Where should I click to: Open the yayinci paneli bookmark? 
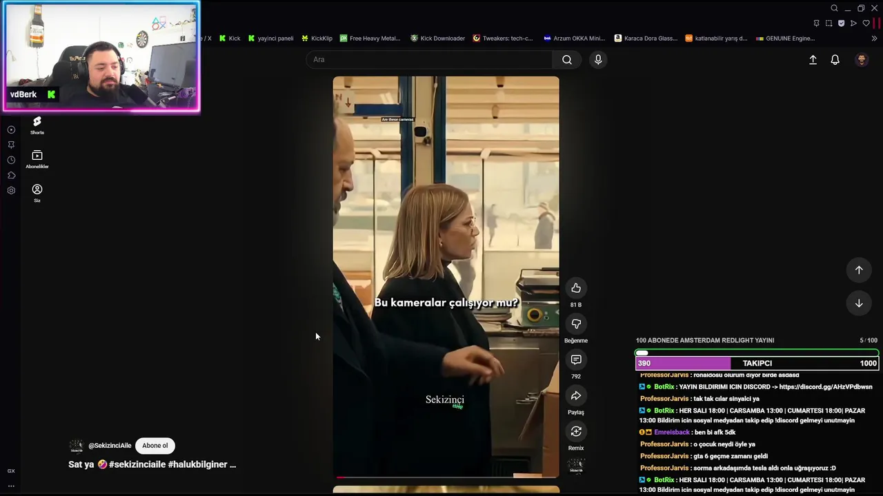(x=270, y=39)
